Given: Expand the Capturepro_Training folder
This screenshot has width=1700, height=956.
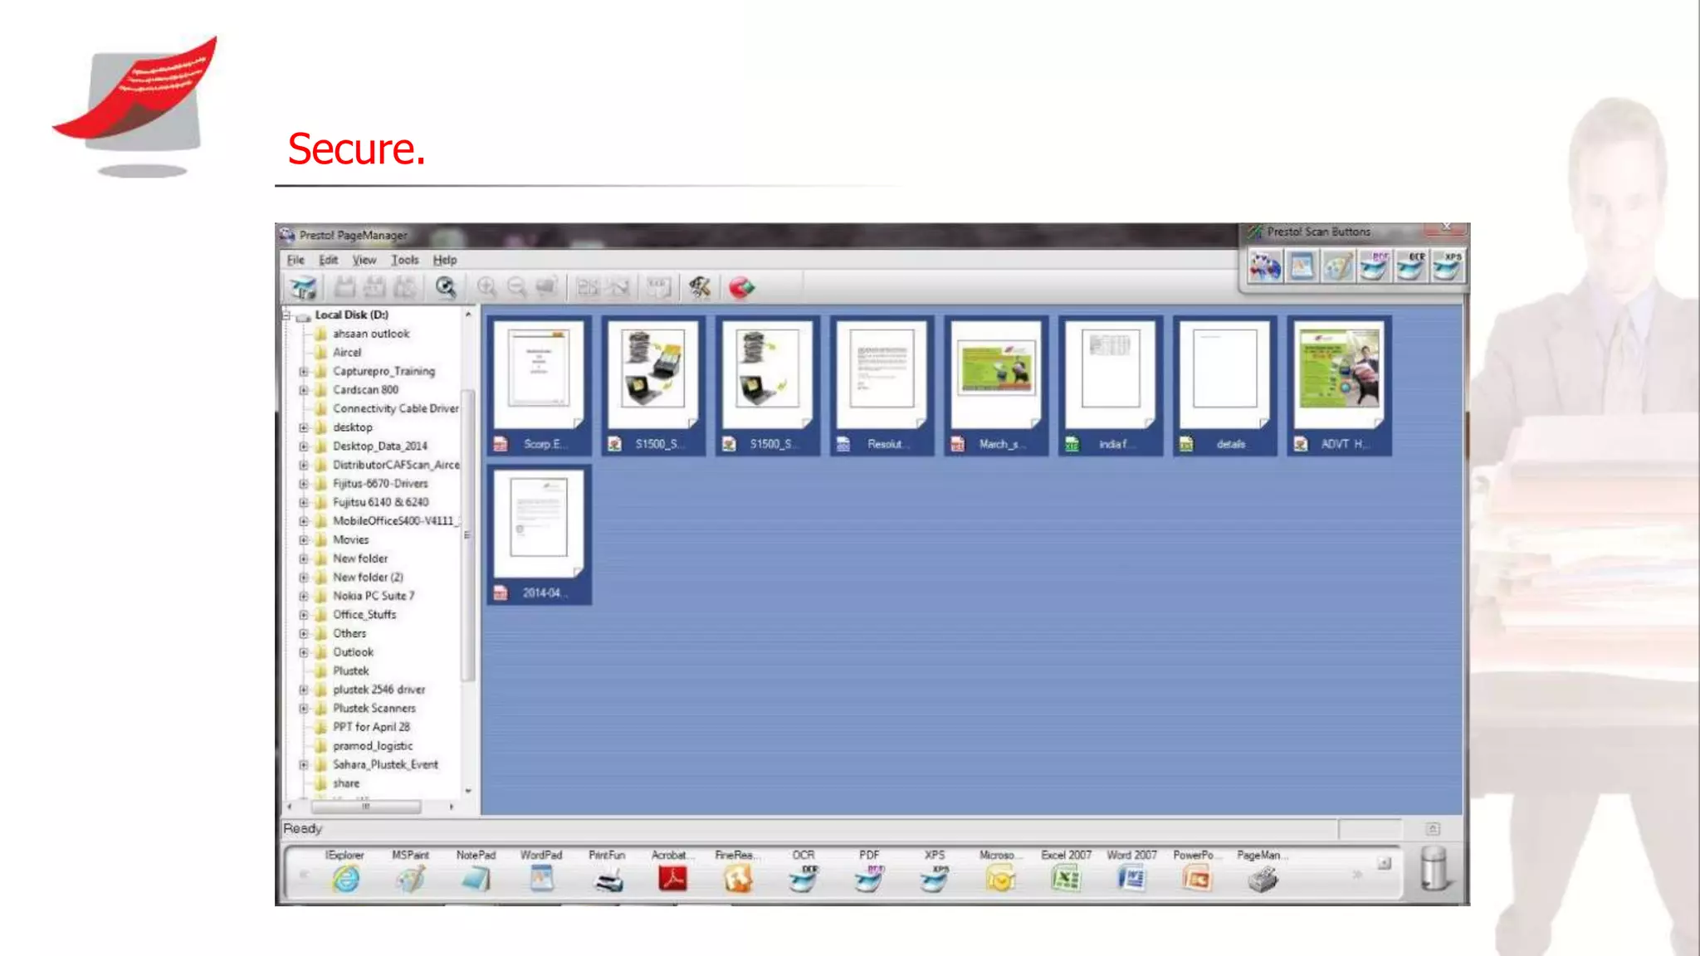Looking at the screenshot, I should point(304,372).
